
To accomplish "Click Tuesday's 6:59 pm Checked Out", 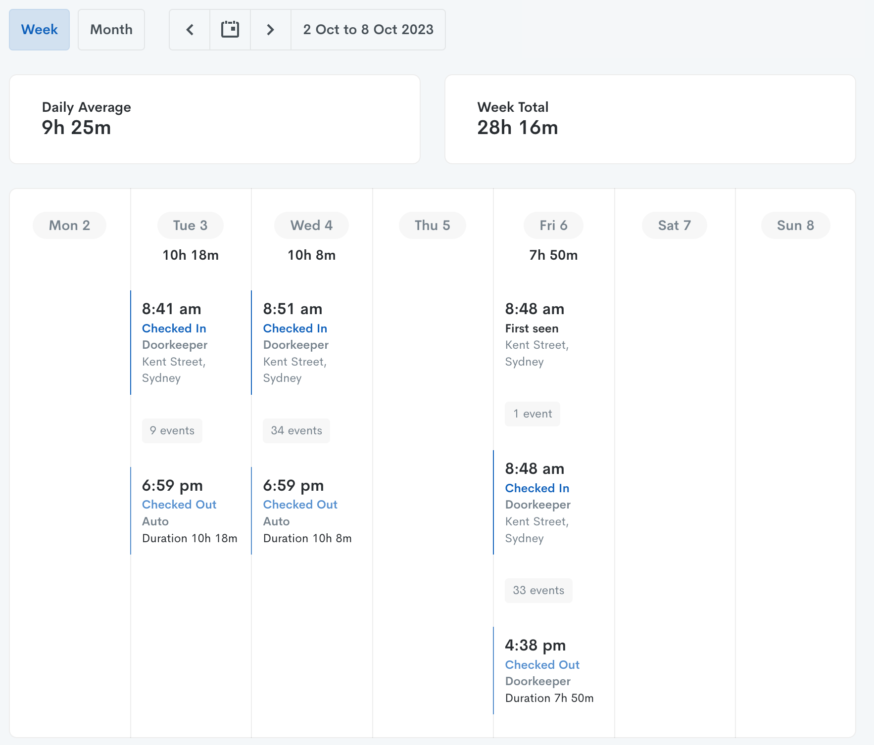I will [x=179, y=505].
